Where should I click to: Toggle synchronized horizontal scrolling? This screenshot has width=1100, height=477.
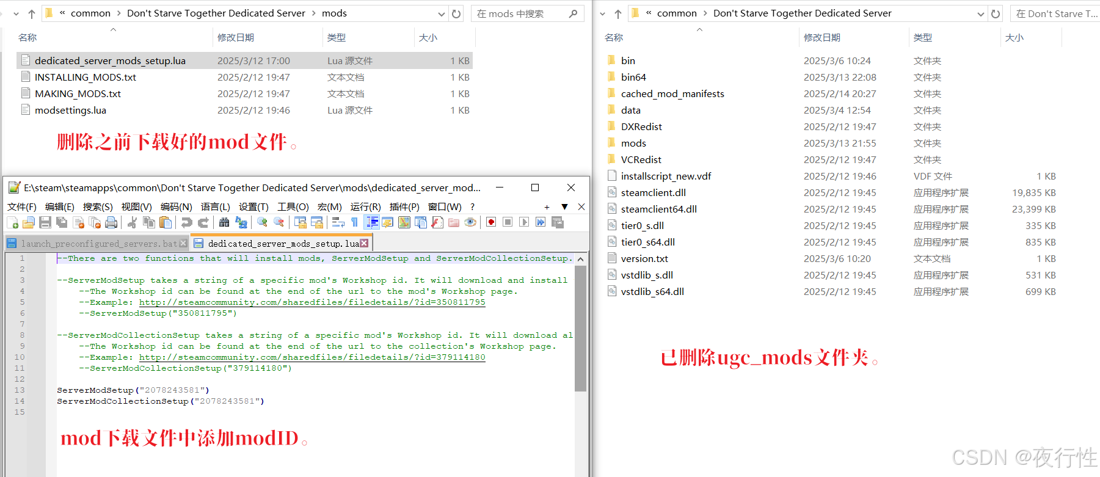[316, 222]
